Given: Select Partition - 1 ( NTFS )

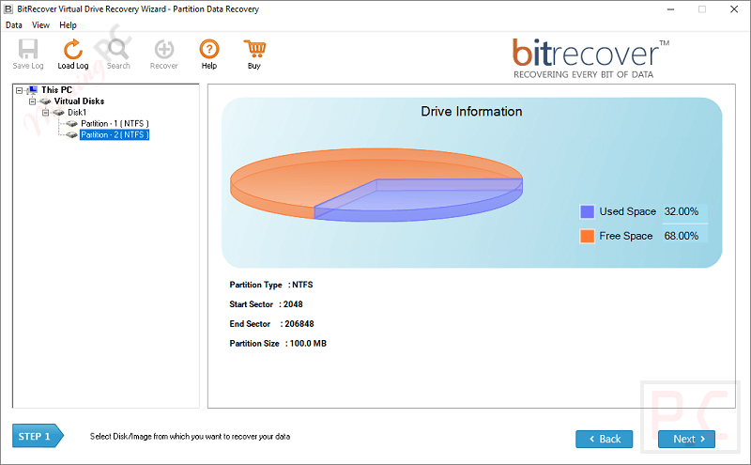Looking at the screenshot, I should click(x=115, y=124).
